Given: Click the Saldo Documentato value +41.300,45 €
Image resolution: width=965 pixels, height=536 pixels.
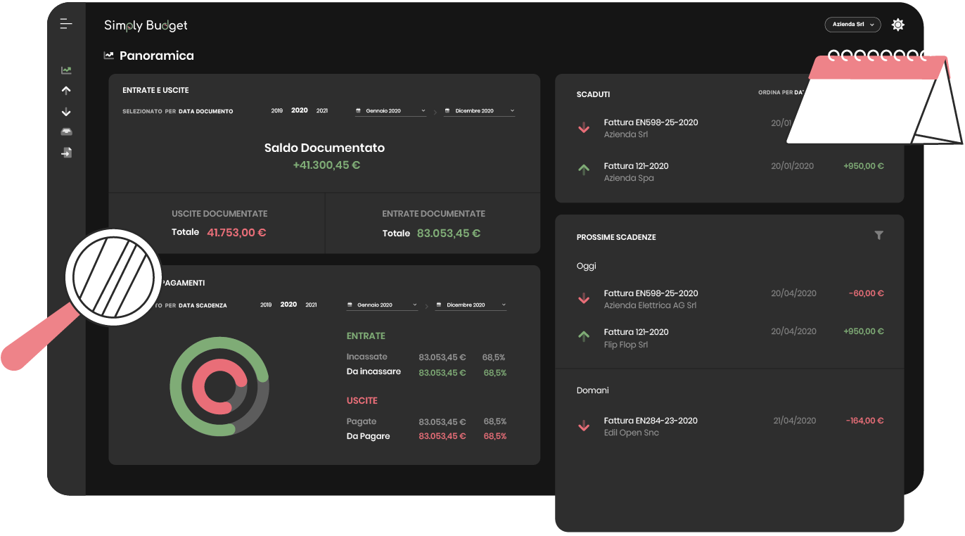Looking at the screenshot, I should tap(326, 165).
